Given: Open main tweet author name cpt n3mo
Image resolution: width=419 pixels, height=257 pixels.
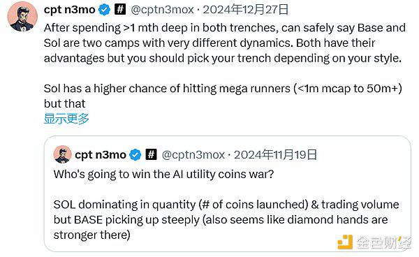Looking at the screenshot, I should click(x=69, y=10).
